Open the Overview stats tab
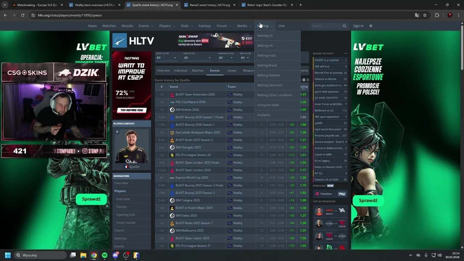464x261 pixels. click(163, 70)
